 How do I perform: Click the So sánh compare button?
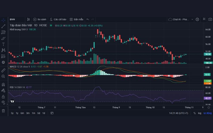(x=40, y=19)
